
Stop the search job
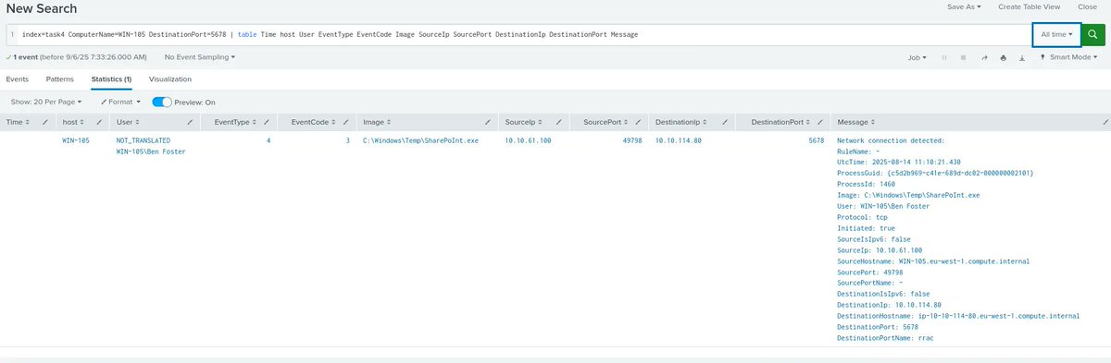point(963,57)
